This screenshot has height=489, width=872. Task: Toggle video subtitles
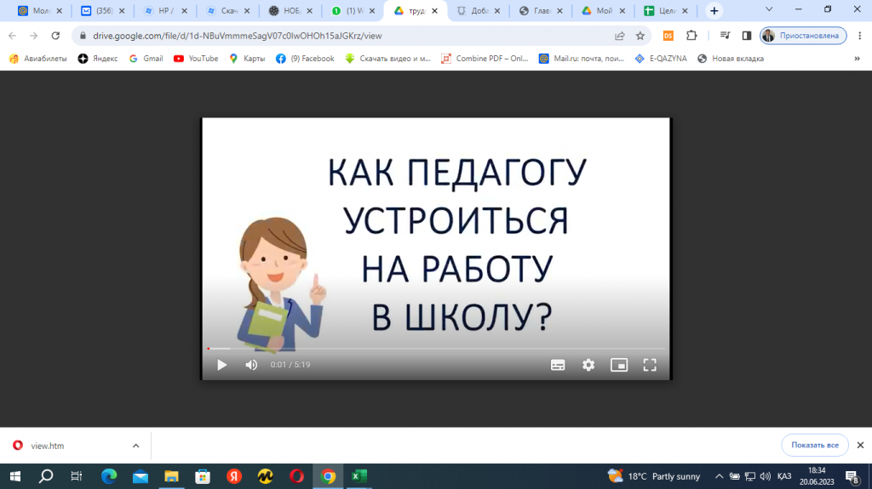(558, 365)
